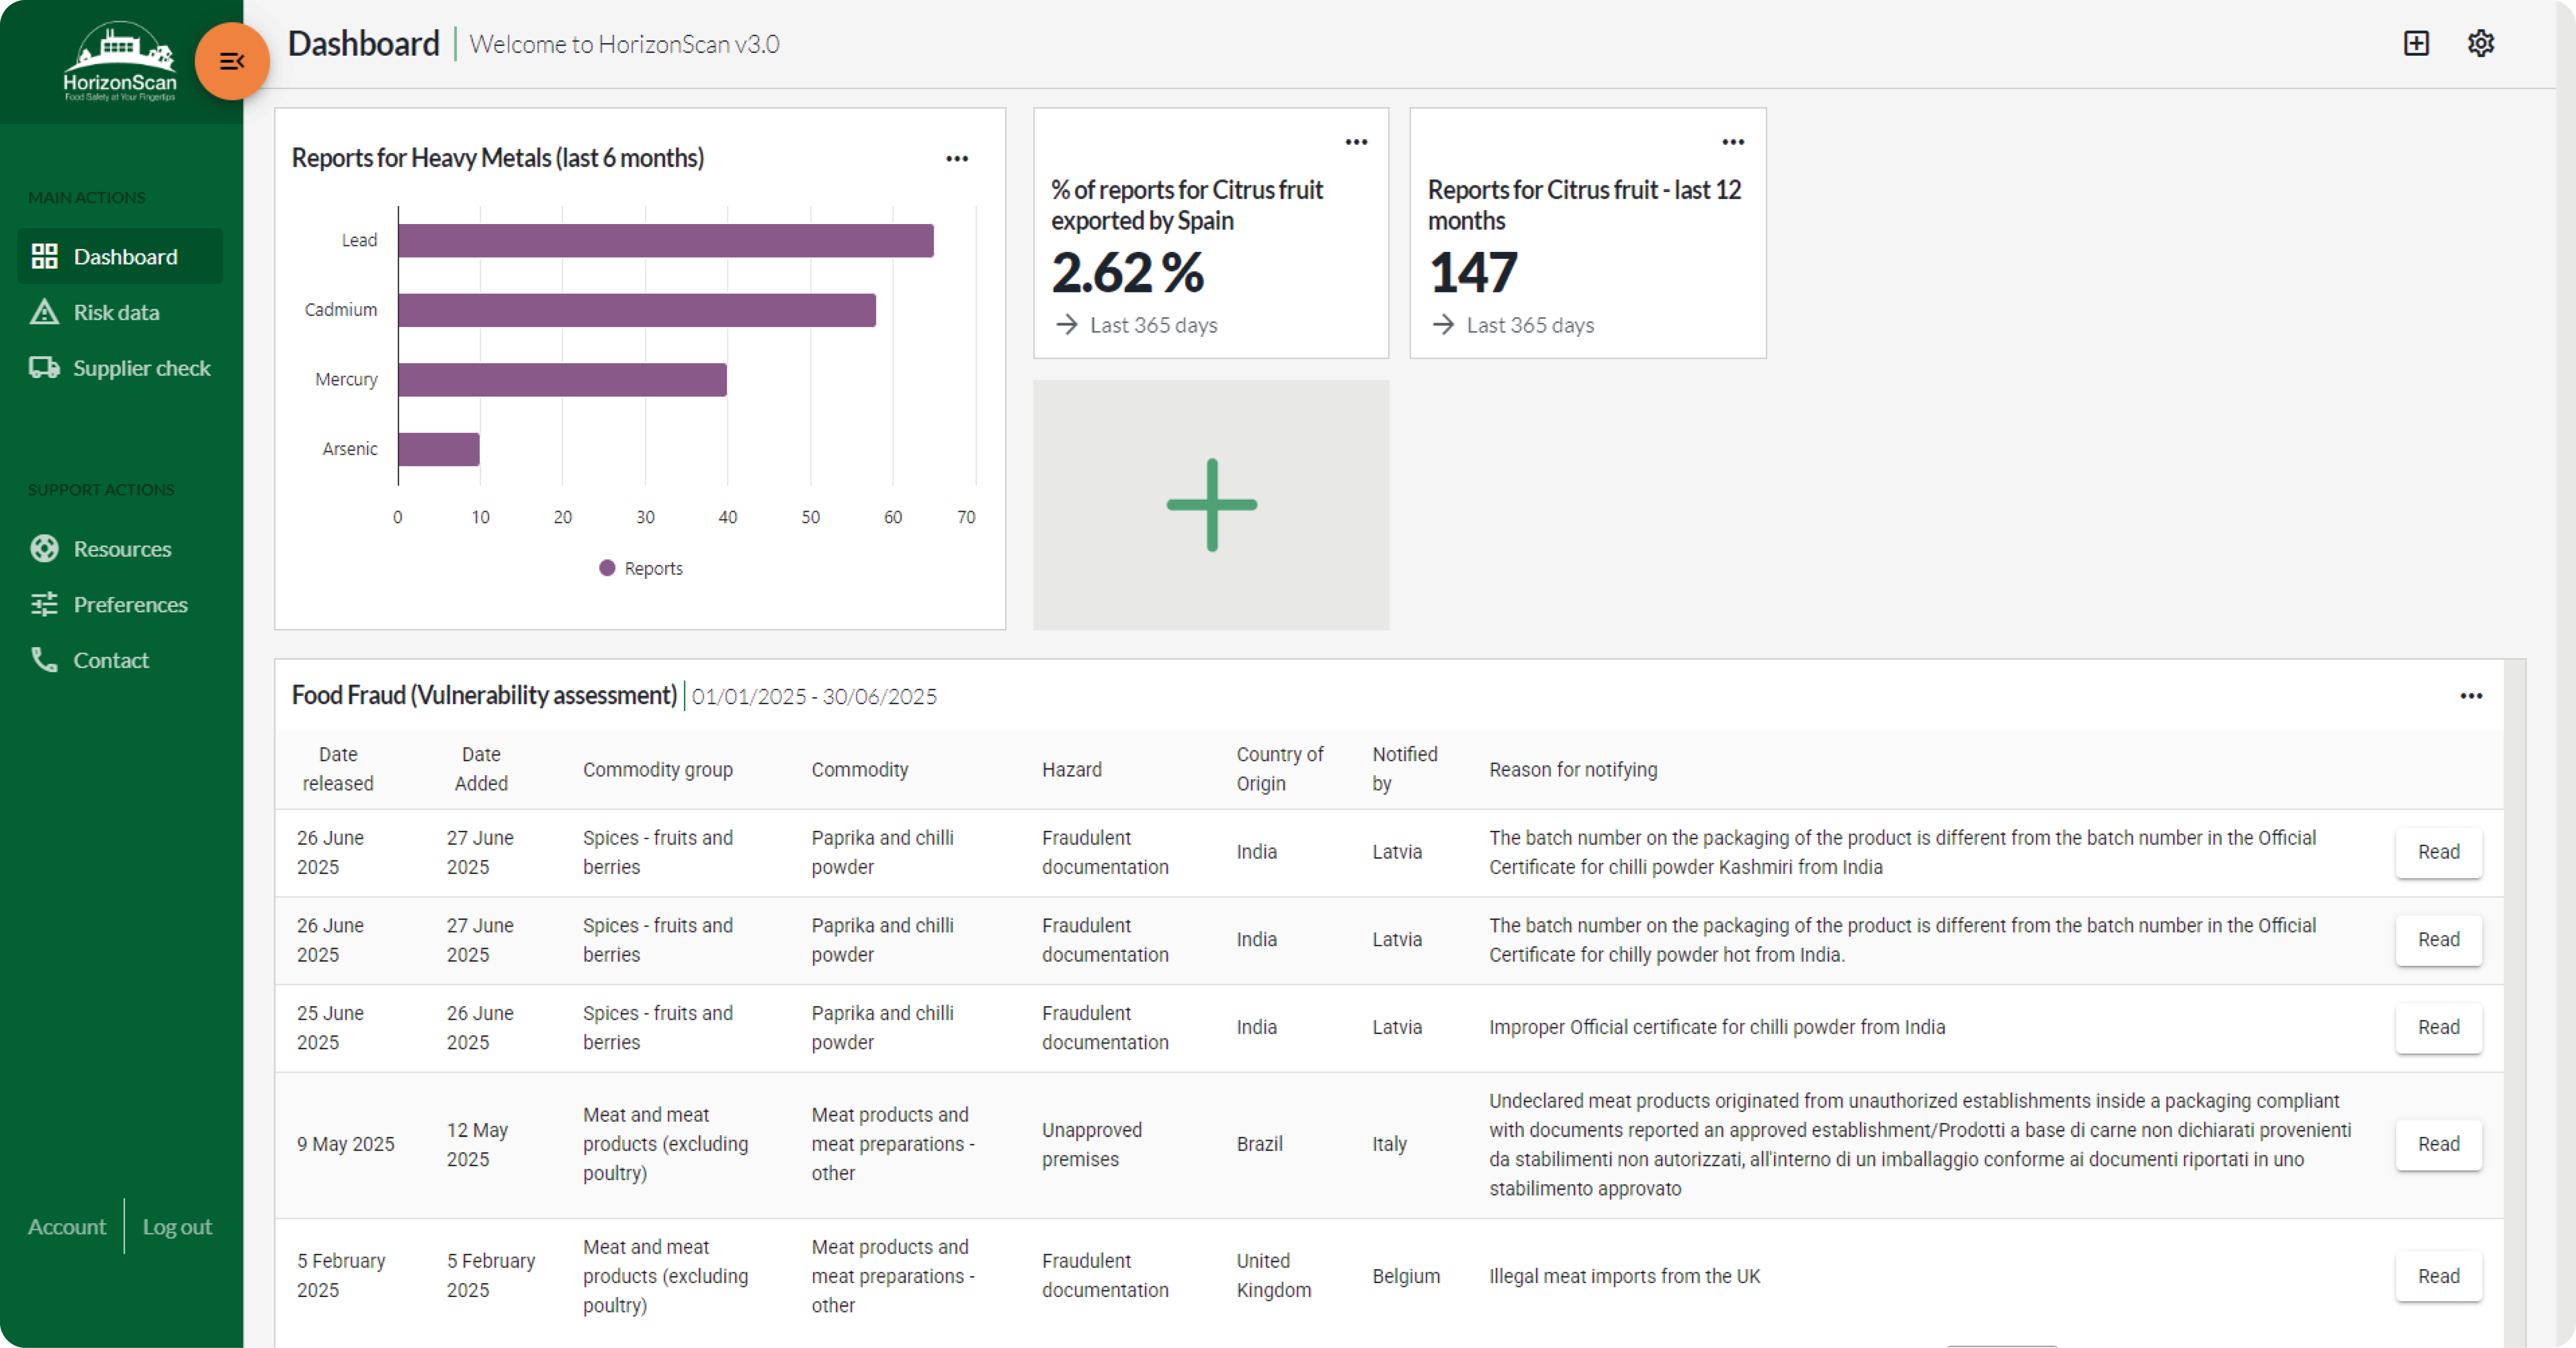Open dashboard settings gear icon

2480,43
